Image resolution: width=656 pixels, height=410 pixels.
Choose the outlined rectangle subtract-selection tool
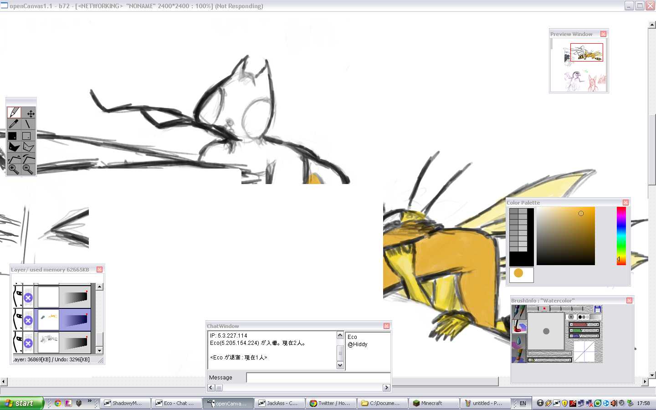pyautogui.click(x=29, y=135)
